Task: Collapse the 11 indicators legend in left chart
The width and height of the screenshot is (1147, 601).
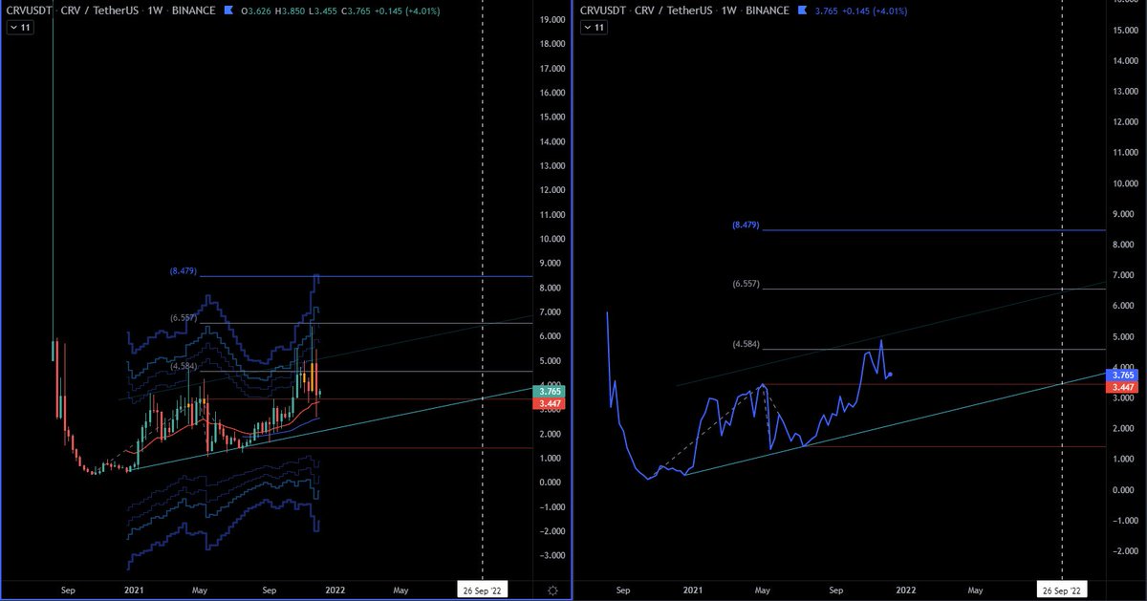Action: click(19, 28)
